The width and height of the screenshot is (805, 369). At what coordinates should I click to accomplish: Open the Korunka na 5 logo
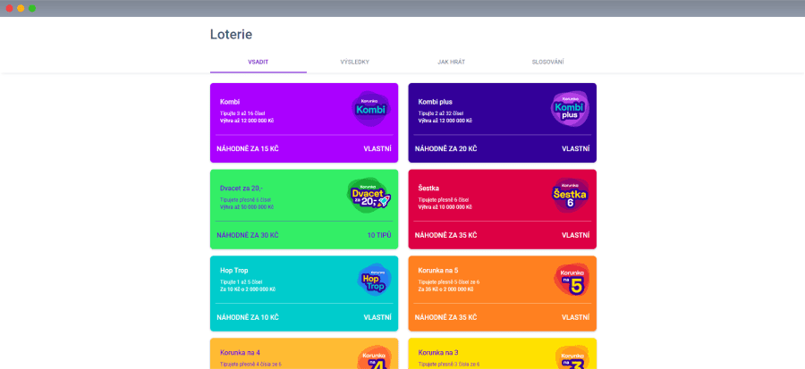[572, 281]
